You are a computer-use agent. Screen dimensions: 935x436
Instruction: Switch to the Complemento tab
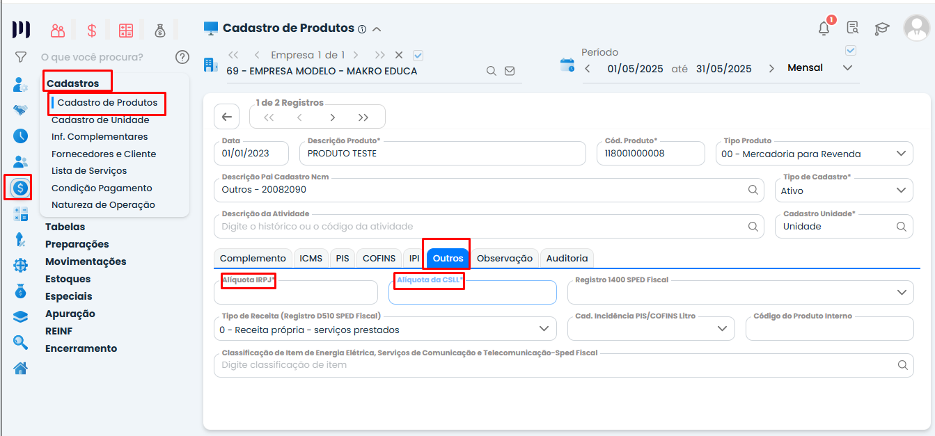pos(253,258)
